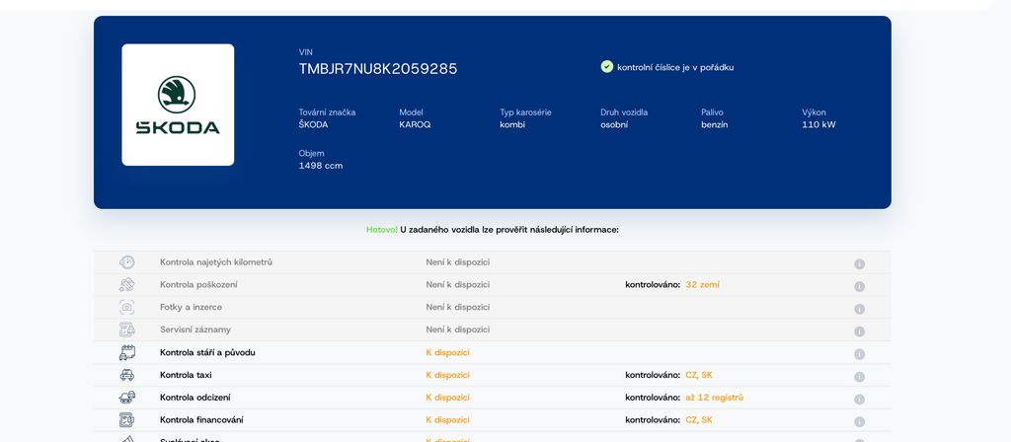Click 'K dispozici' in Kontrola financování row
This screenshot has height=442, width=1011.
click(447, 420)
